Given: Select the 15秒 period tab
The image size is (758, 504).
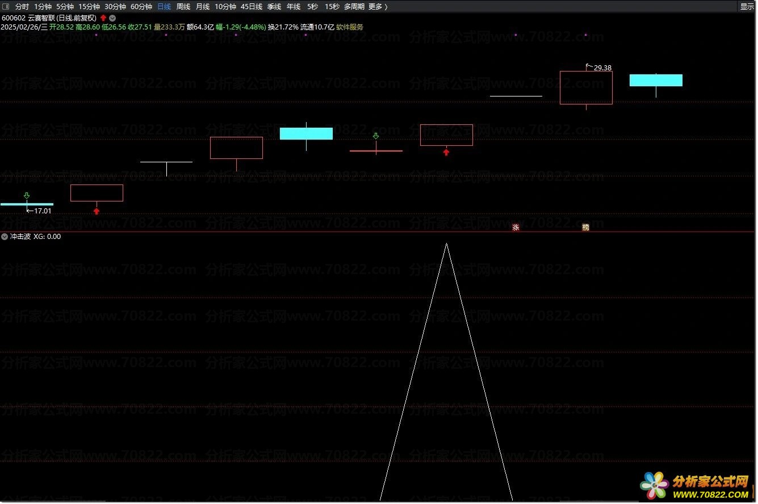Looking at the screenshot, I should [332, 7].
